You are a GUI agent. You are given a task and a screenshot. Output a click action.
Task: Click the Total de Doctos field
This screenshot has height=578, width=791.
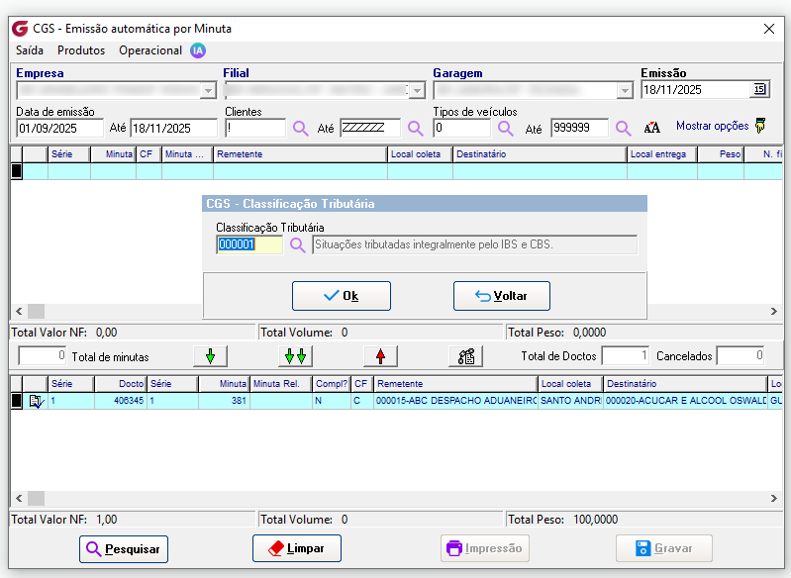[626, 355]
